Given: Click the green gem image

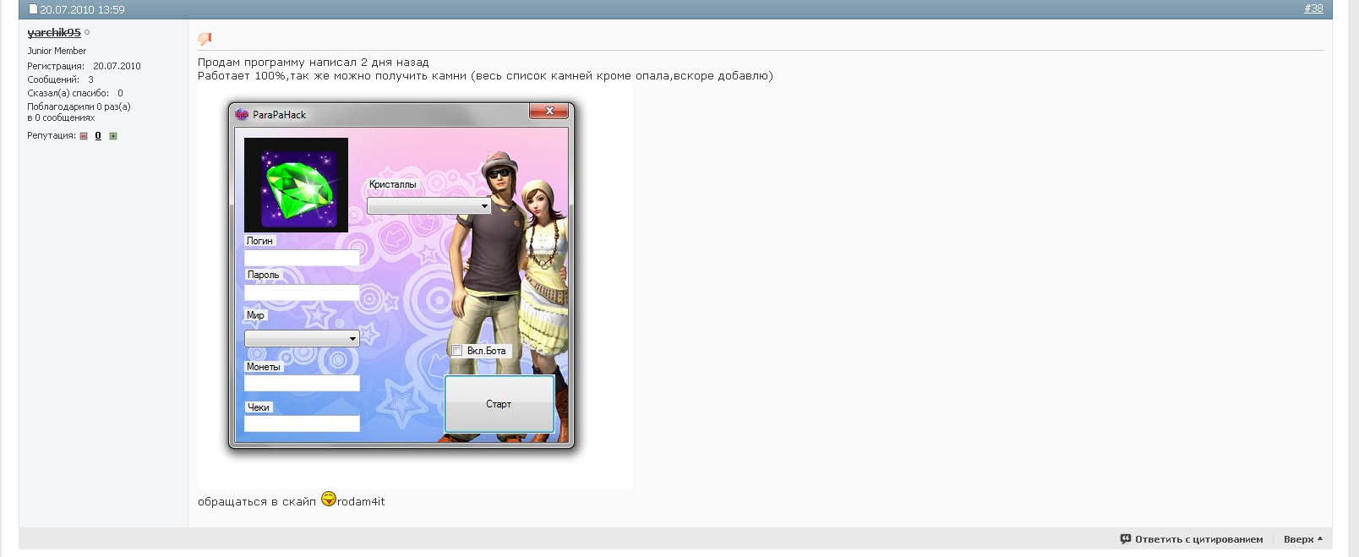Looking at the screenshot, I should [x=296, y=184].
